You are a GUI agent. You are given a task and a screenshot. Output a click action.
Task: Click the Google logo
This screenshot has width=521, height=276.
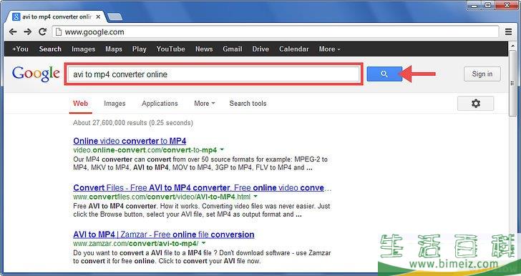coord(36,74)
